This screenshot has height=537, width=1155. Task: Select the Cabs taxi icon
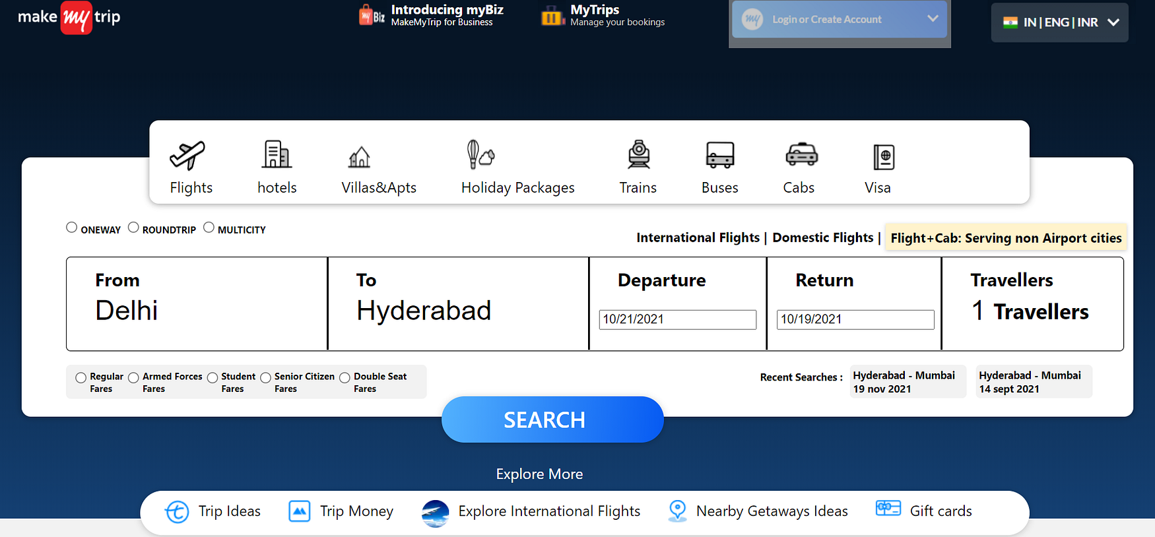(x=801, y=154)
